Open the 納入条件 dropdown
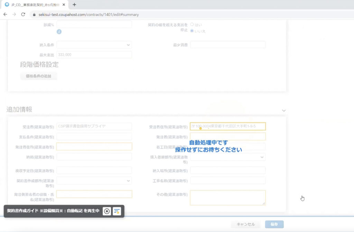The width and height of the screenshot is (354, 232). point(94,45)
